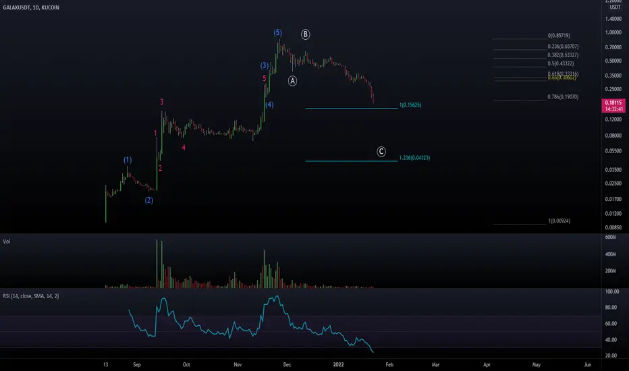The height and width of the screenshot is (371, 629).
Task: Click the circled A wave marker
Action: pyautogui.click(x=292, y=81)
